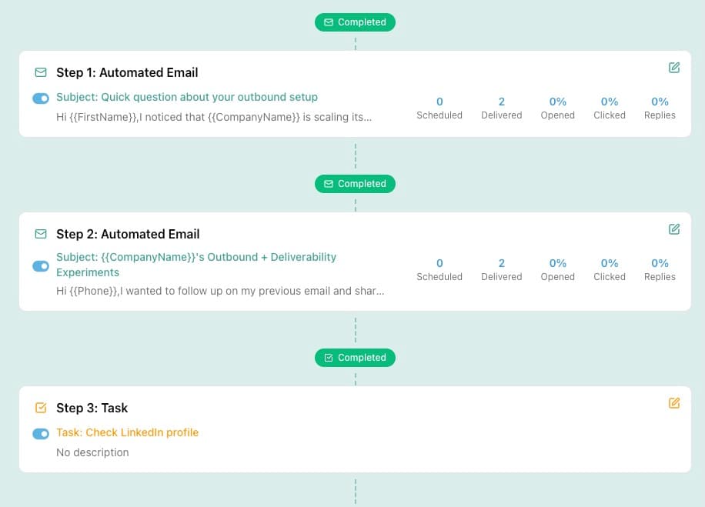This screenshot has width=705, height=507.
Task: Click the email envelope icon on Step 1
Action: point(41,72)
